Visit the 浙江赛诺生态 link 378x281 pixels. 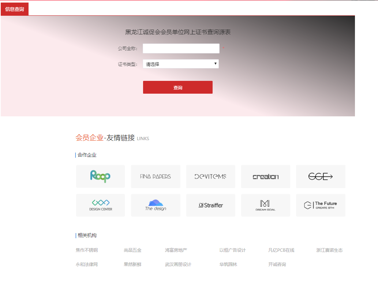tap(330, 250)
